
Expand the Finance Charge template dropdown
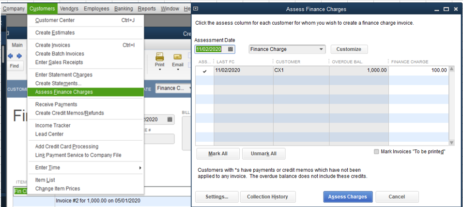[x=322, y=49]
